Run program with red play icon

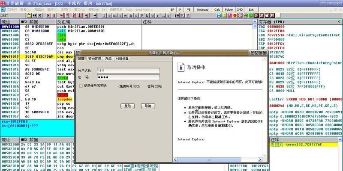point(48,15)
